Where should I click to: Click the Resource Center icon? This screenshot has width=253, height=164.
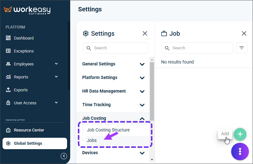[x=8, y=130]
